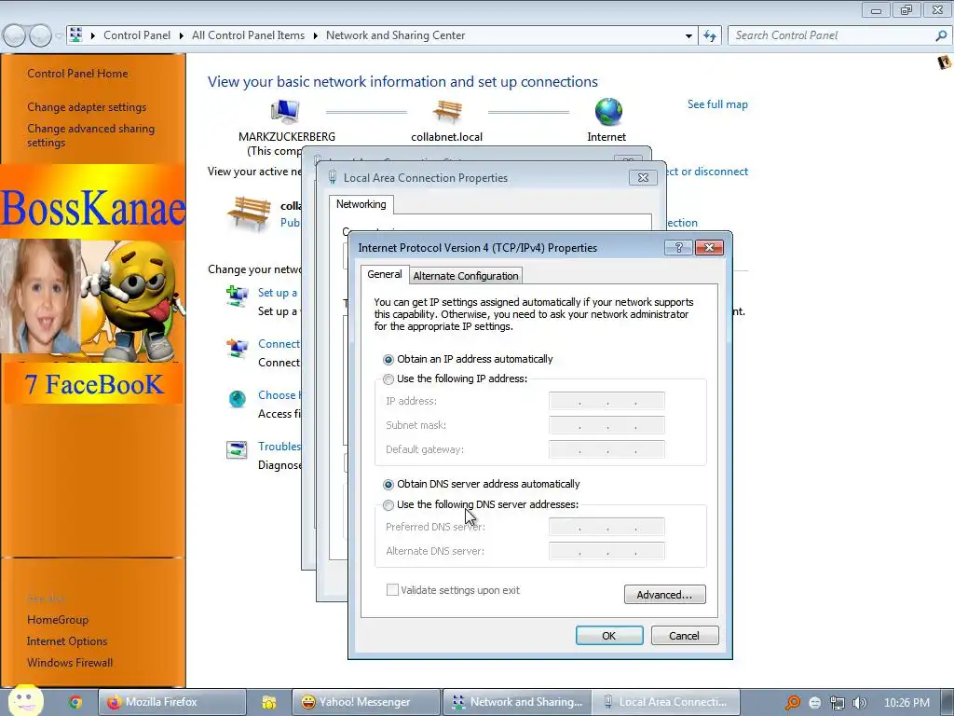954x716 pixels.
Task: Click the Subnet mask input field
Action: point(606,425)
